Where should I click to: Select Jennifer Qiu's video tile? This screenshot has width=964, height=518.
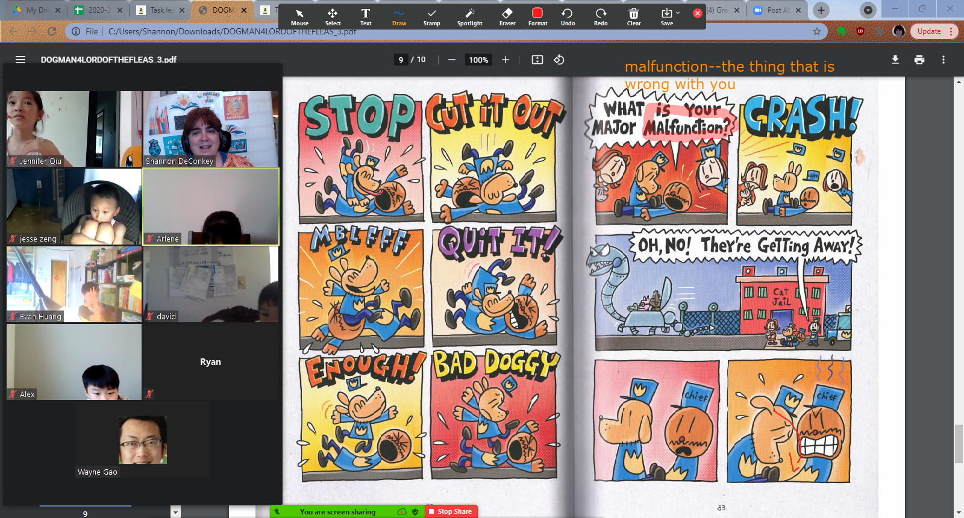click(74, 129)
